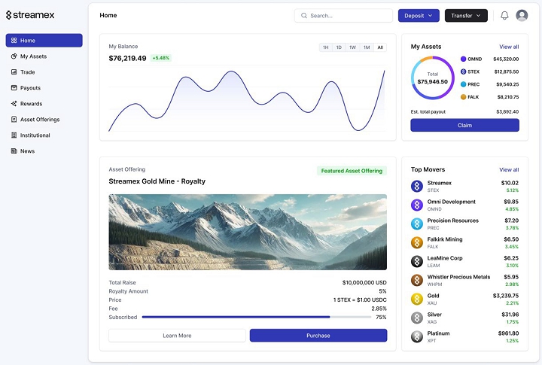The width and height of the screenshot is (542, 365).
Task: Select the 1H chart time range
Action: (x=325, y=47)
